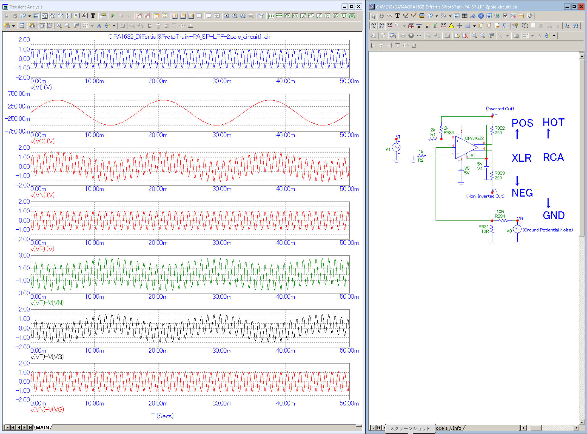Viewport: 587px width, 434px height.
Task: Go to last page using tab navigation arrow
Action: coord(30,427)
